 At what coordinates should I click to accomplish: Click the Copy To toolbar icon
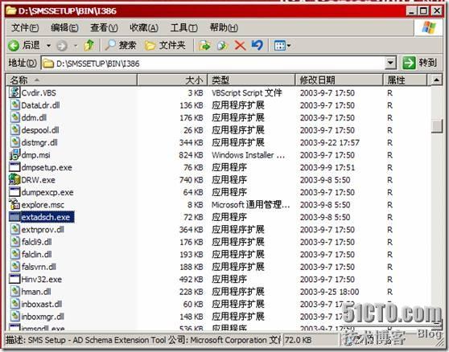click(222, 46)
